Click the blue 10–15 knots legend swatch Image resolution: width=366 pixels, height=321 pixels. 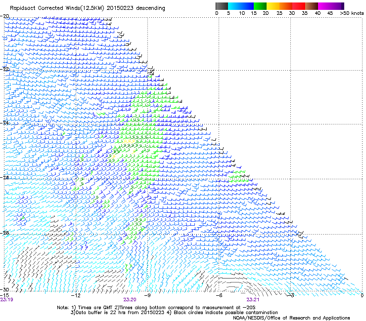coord(247,6)
